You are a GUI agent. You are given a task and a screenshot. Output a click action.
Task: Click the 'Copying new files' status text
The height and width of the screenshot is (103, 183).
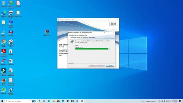(79, 47)
